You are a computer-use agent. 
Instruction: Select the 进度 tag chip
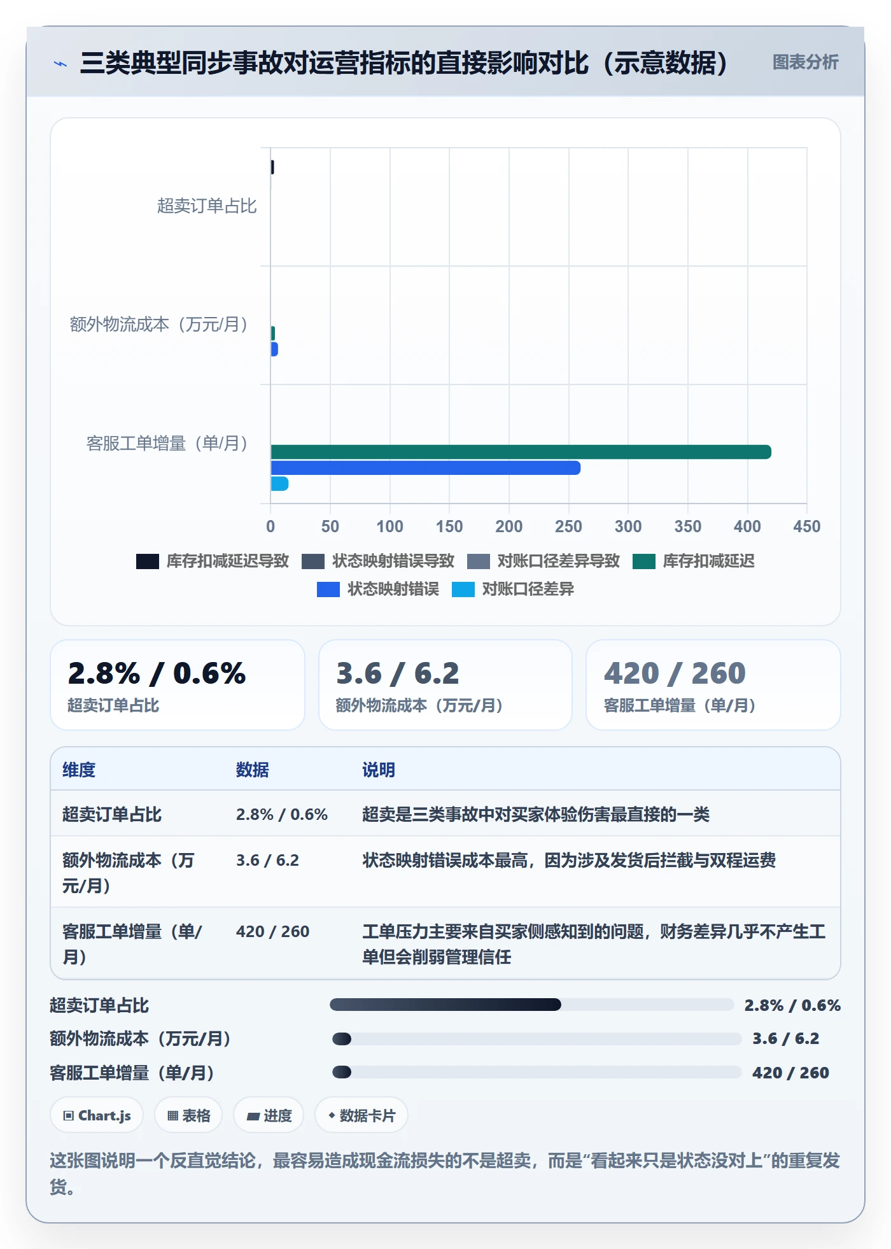pos(269,1115)
